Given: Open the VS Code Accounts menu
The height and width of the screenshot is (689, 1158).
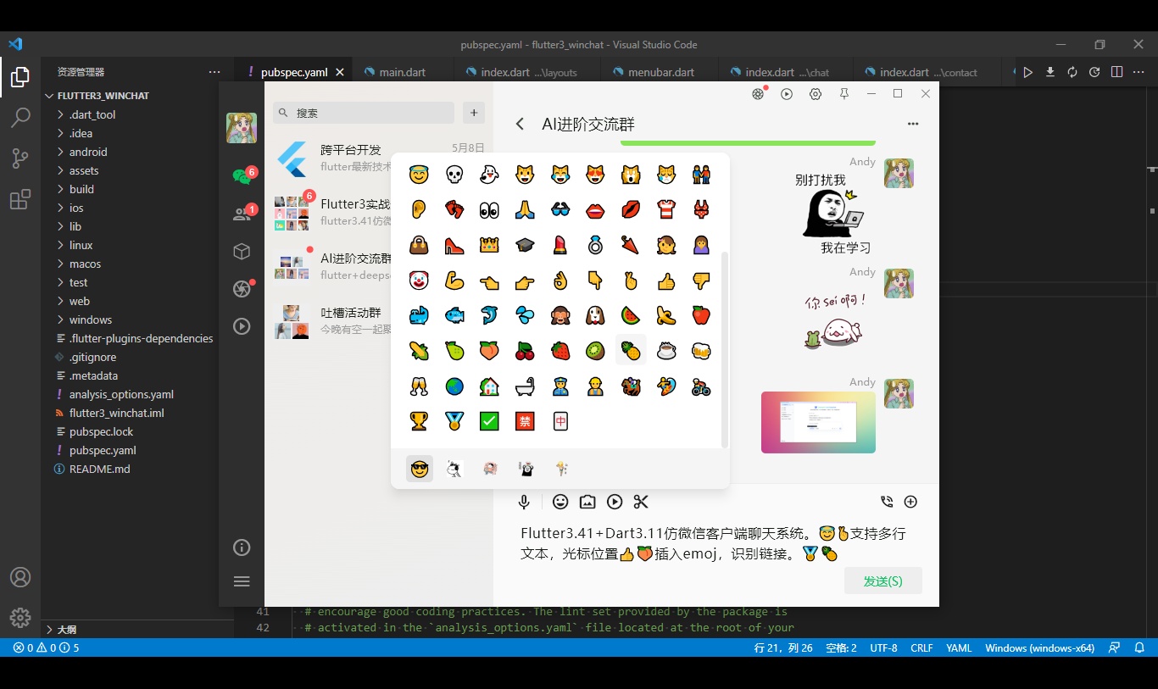Looking at the screenshot, I should (x=20, y=577).
